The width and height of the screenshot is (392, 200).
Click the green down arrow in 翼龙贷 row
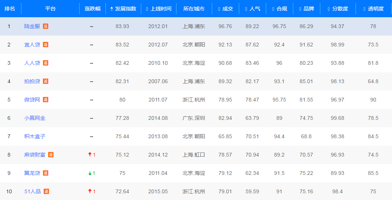pyautogui.click(x=90, y=173)
